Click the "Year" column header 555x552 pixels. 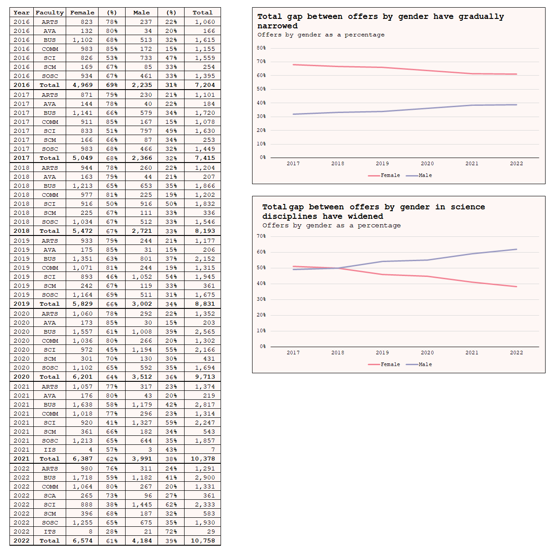(x=22, y=13)
